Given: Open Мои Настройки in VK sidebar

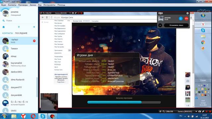Looking at the screenshot, I should (x=59, y=47).
